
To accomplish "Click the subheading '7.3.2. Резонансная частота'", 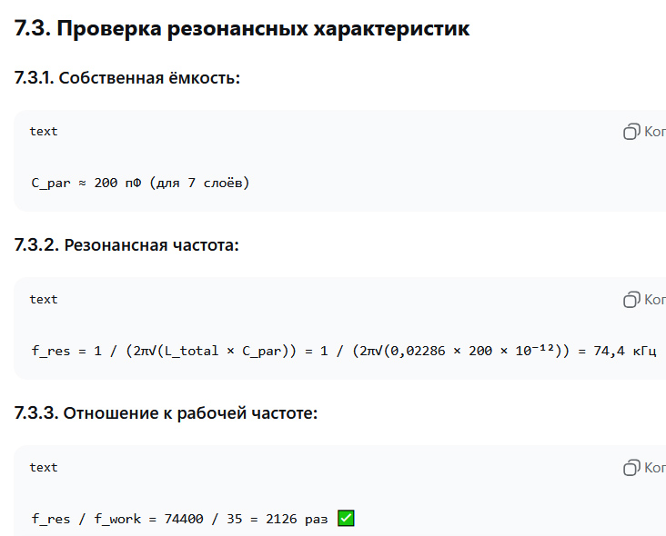I will pyautogui.click(x=126, y=245).
